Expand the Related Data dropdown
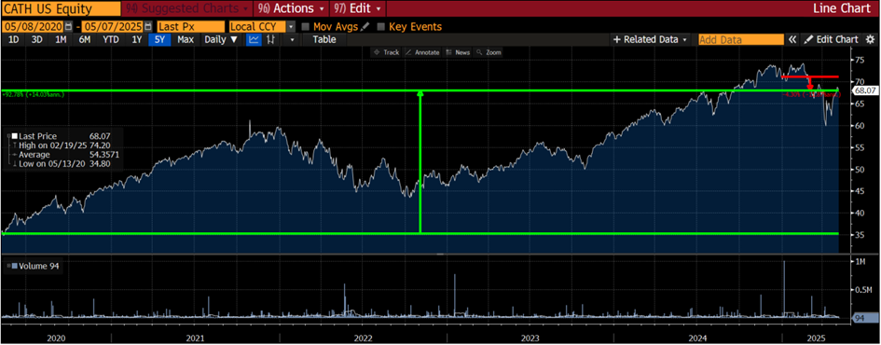Image resolution: width=881 pixels, height=345 pixels. point(651,39)
